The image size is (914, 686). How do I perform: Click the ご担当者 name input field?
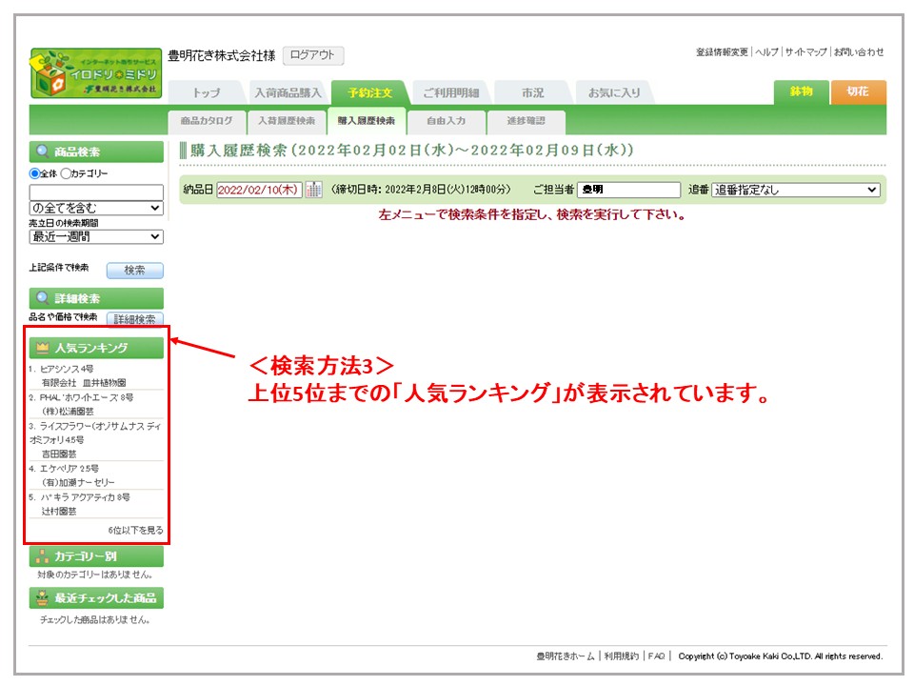[x=629, y=190]
